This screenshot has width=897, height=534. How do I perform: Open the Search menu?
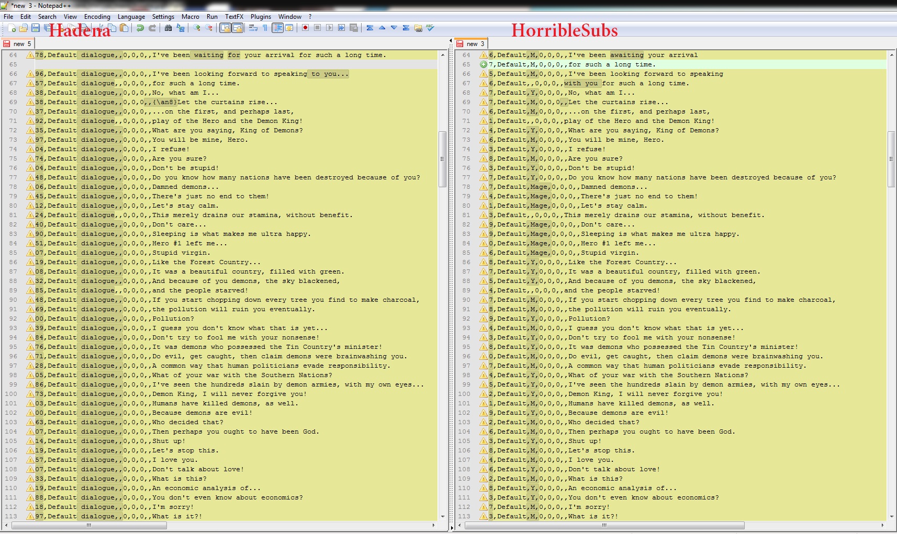47,17
